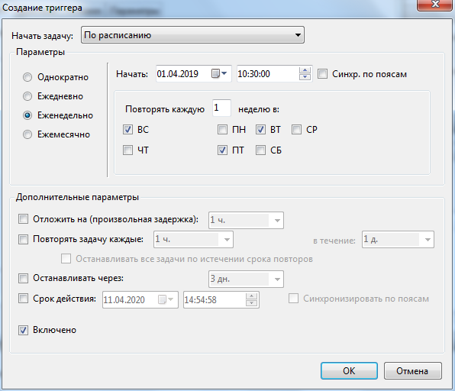
Task: Click the OK button
Action: pos(349,370)
